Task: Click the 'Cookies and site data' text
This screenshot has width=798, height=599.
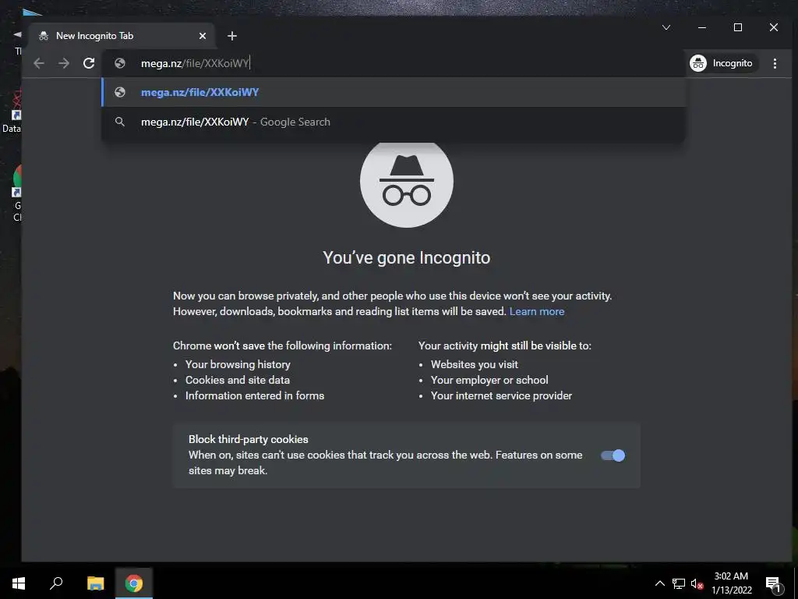Action: [238, 380]
